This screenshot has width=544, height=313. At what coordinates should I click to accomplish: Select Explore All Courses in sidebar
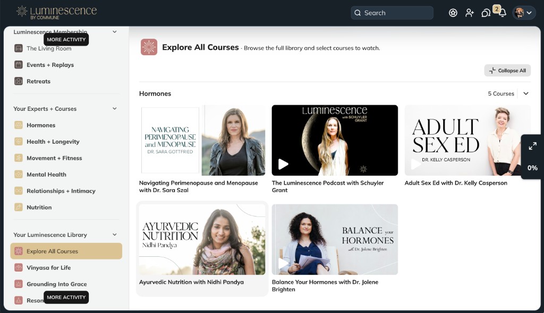click(66, 251)
